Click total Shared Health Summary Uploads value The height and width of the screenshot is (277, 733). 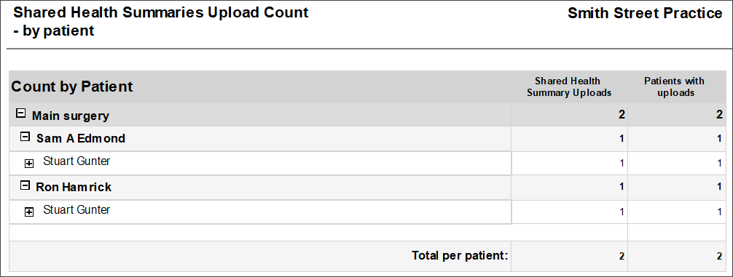pyautogui.click(x=622, y=257)
